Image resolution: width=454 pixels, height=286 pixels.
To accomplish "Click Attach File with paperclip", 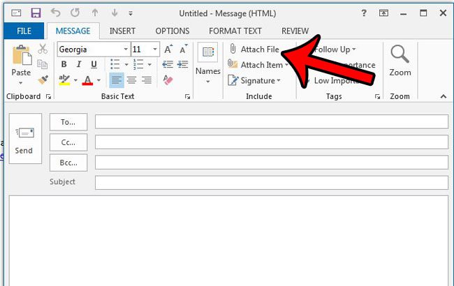I will pyautogui.click(x=254, y=49).
